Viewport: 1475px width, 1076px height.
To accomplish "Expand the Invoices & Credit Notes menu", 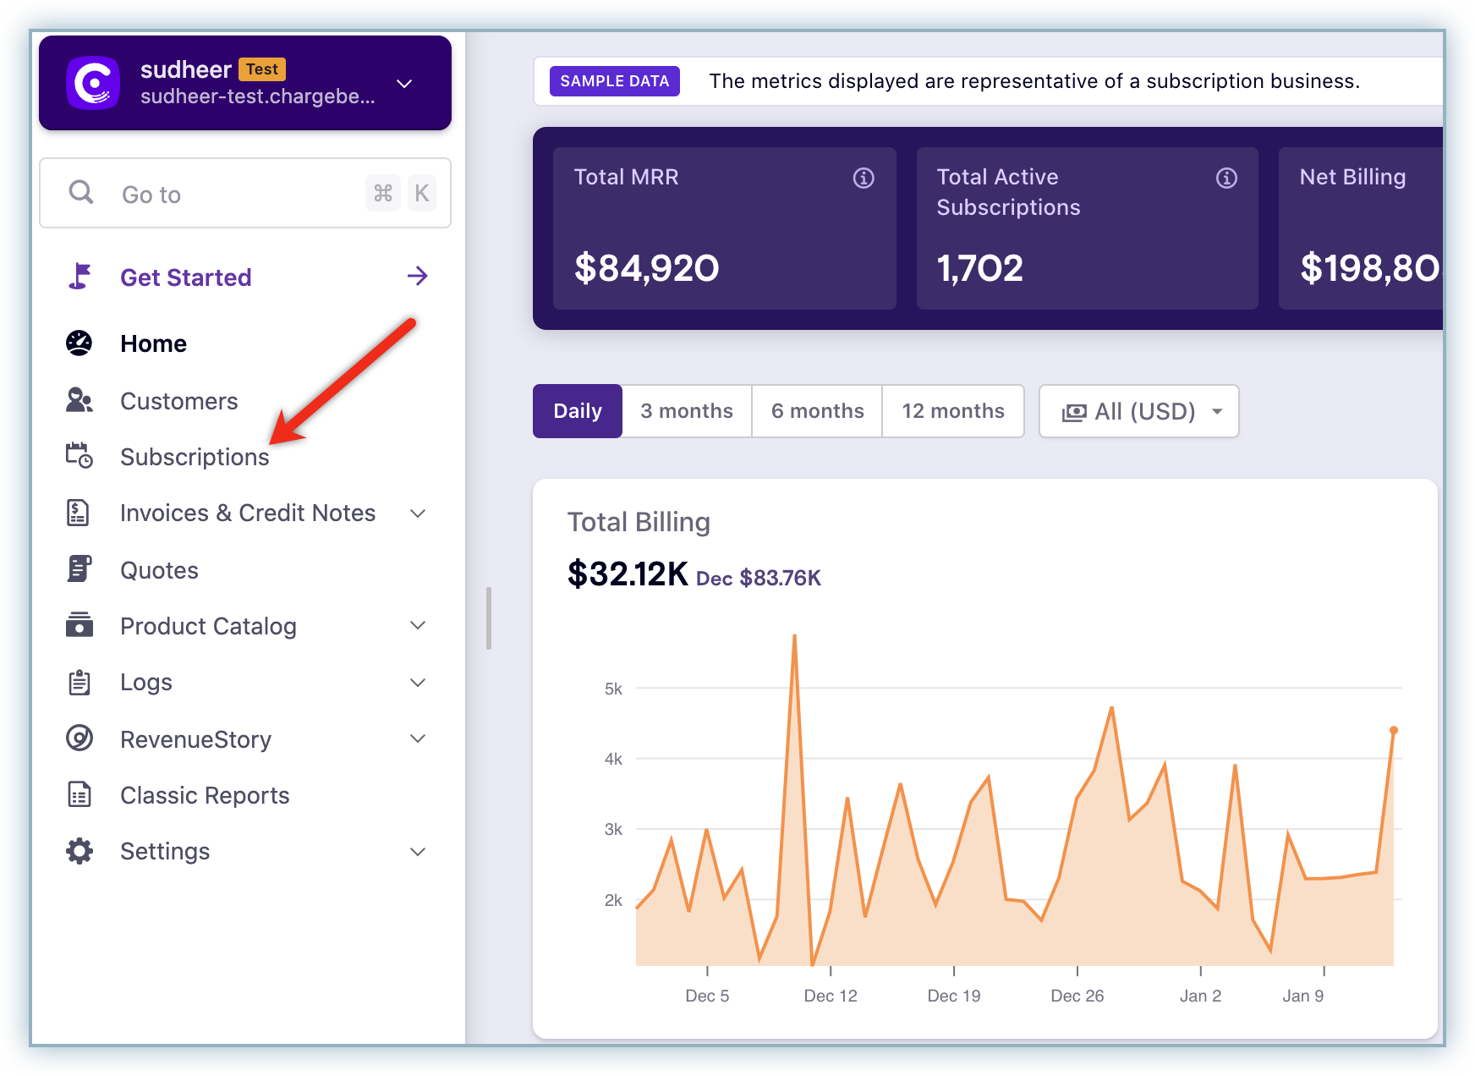I will (x=417, y=513).
